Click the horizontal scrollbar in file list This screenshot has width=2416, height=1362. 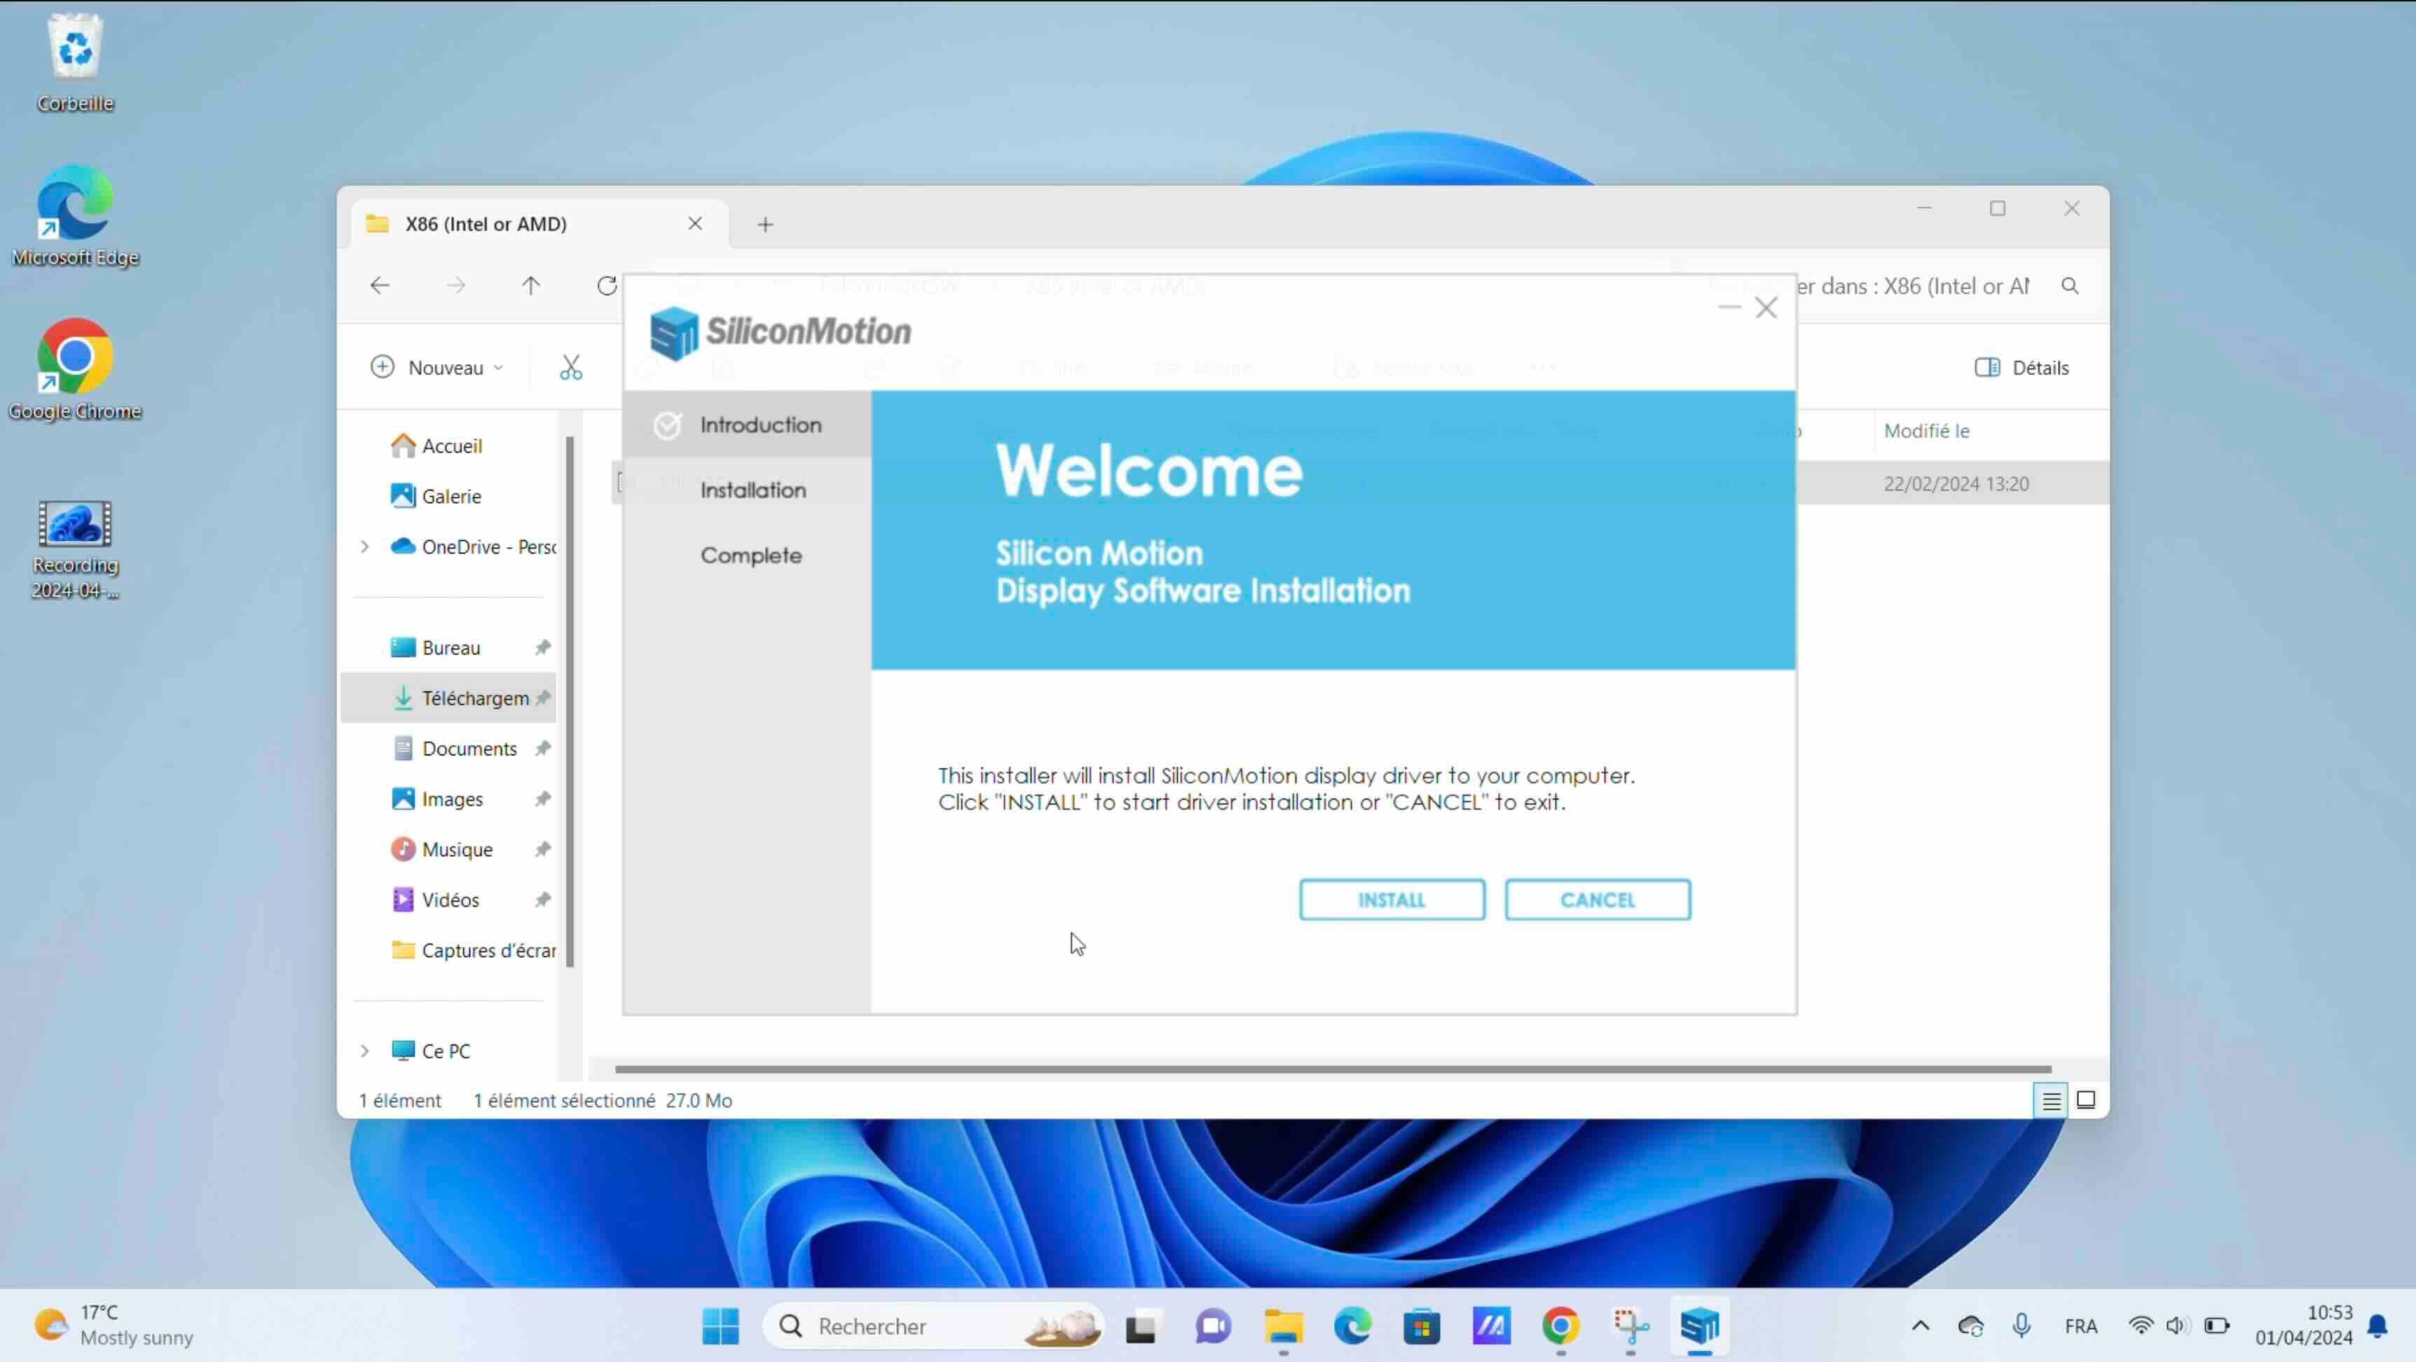(1332, 1068)
